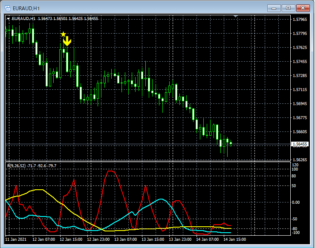Viewport: 315px width, 248px height.
Task: Minimize the EURAUD,H1 chart window
Action: (x=275, y=8)
